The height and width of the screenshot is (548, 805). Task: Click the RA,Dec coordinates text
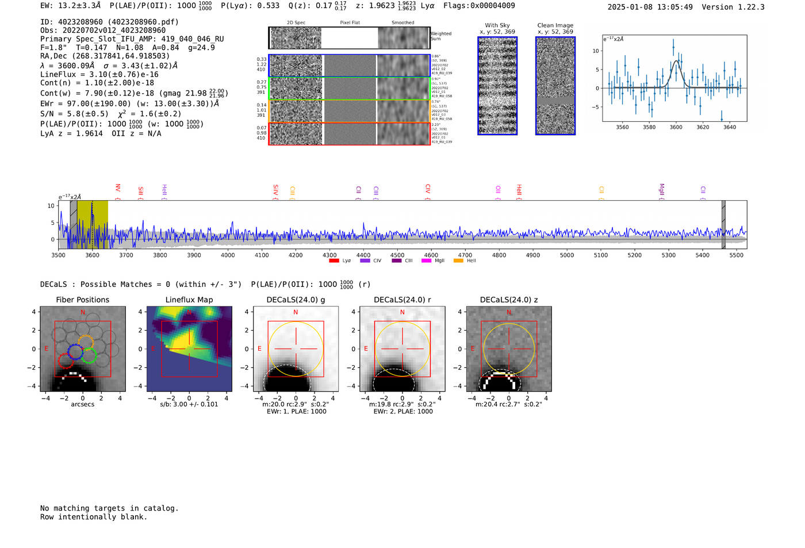pyautogui.click(x=105, y=56)
